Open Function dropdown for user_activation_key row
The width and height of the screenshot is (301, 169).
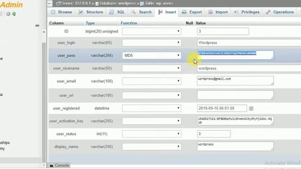coord(151,121)
